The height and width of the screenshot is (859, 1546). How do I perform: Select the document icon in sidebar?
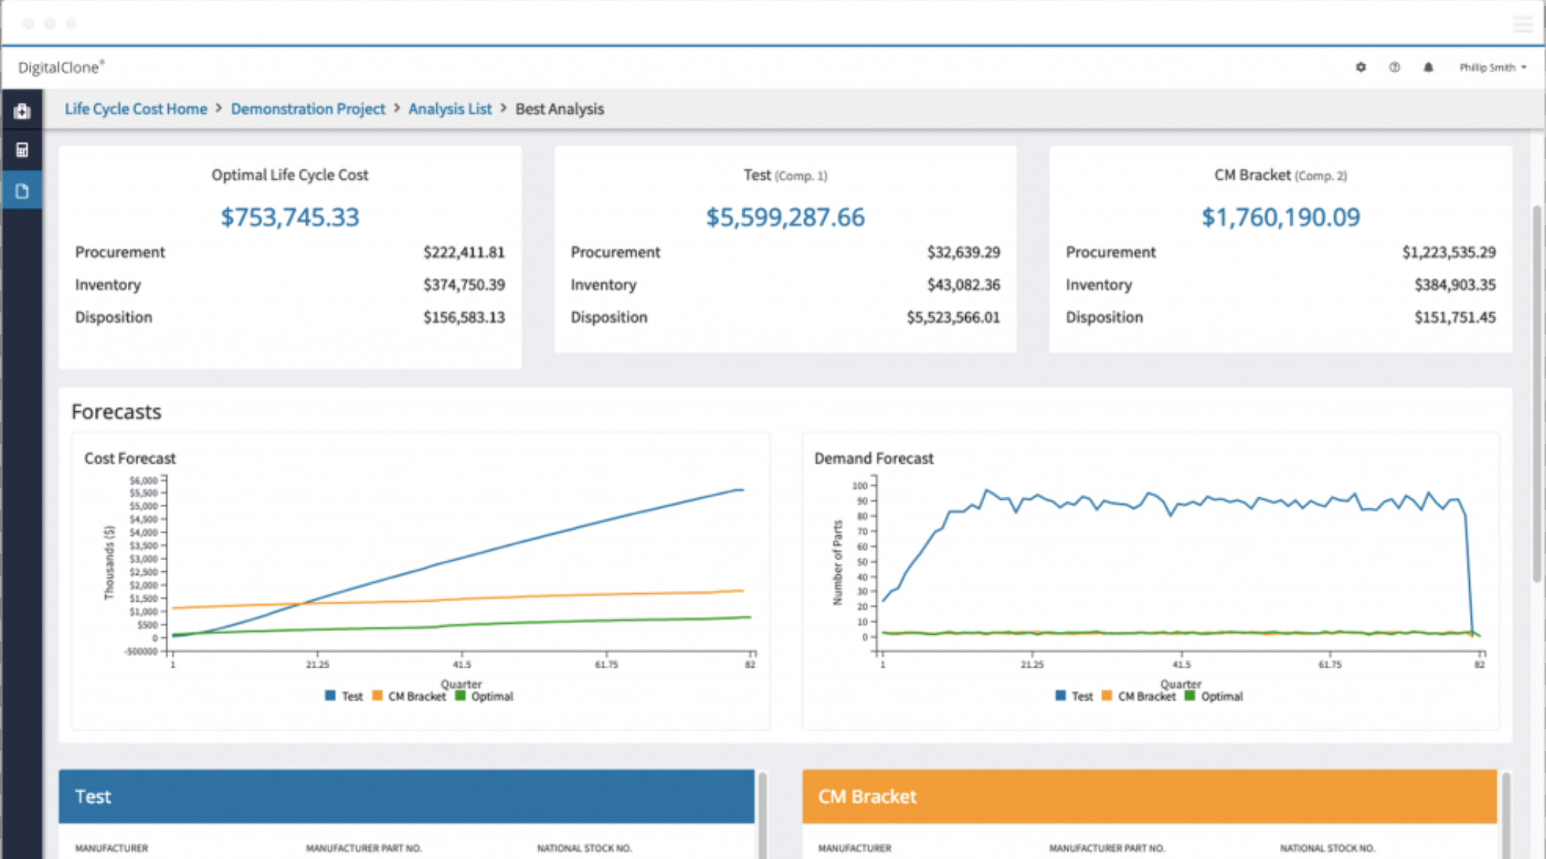[22, 191]
